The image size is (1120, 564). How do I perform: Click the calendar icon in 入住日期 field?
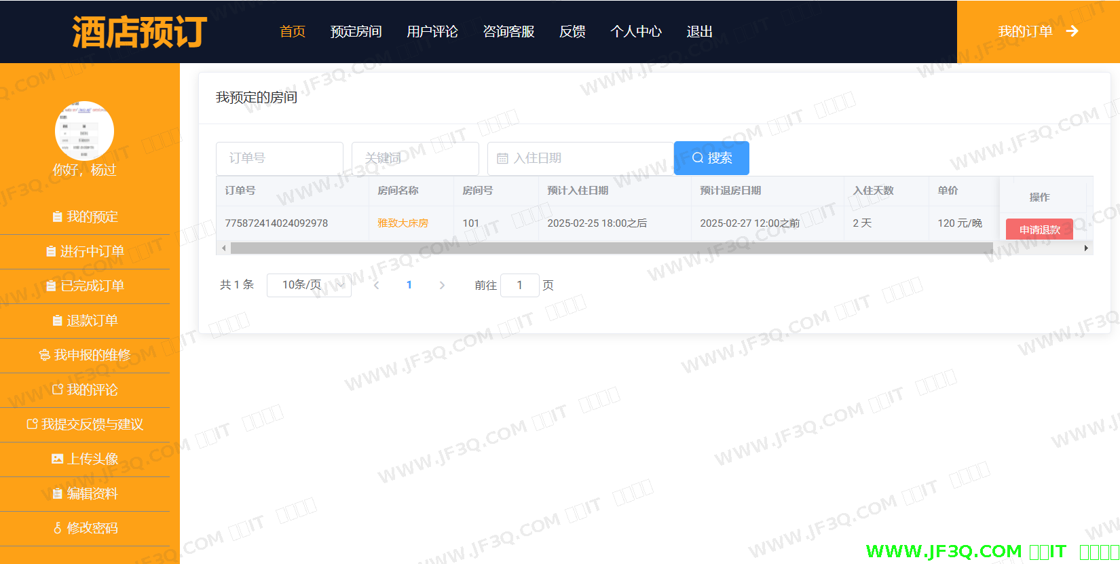click(x=502, y=159)
